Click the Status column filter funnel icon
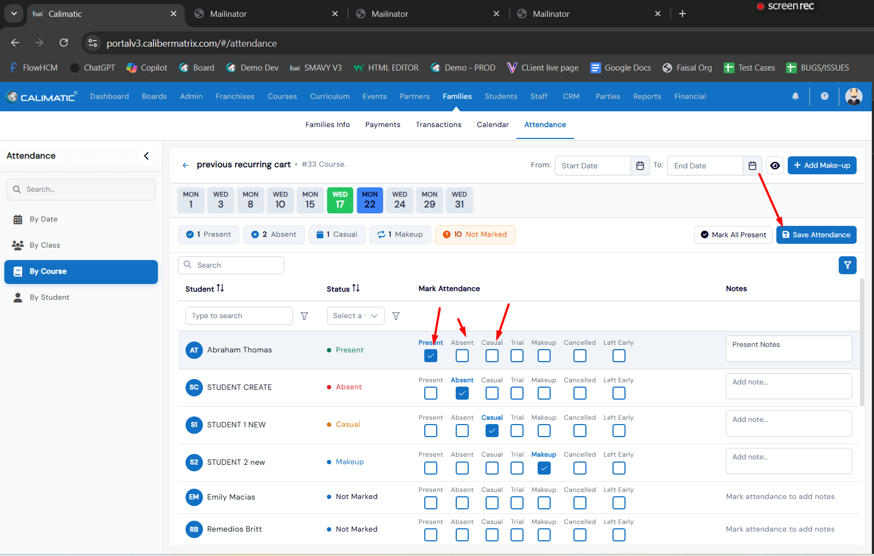This screenshot has width=874, height=556. [396, 316]
